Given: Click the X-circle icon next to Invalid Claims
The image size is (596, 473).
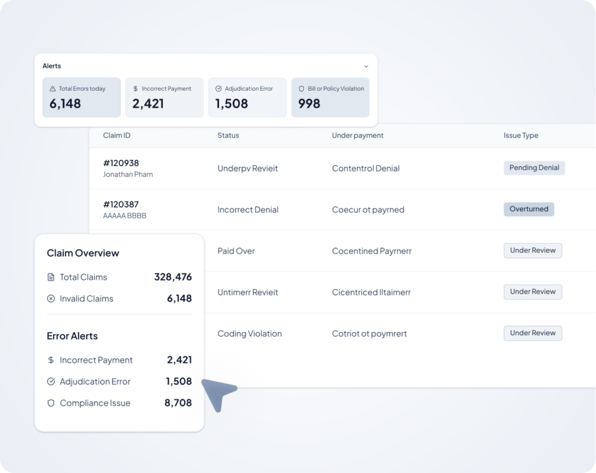Looking at the screenshot, I should [x=51, y=298].
